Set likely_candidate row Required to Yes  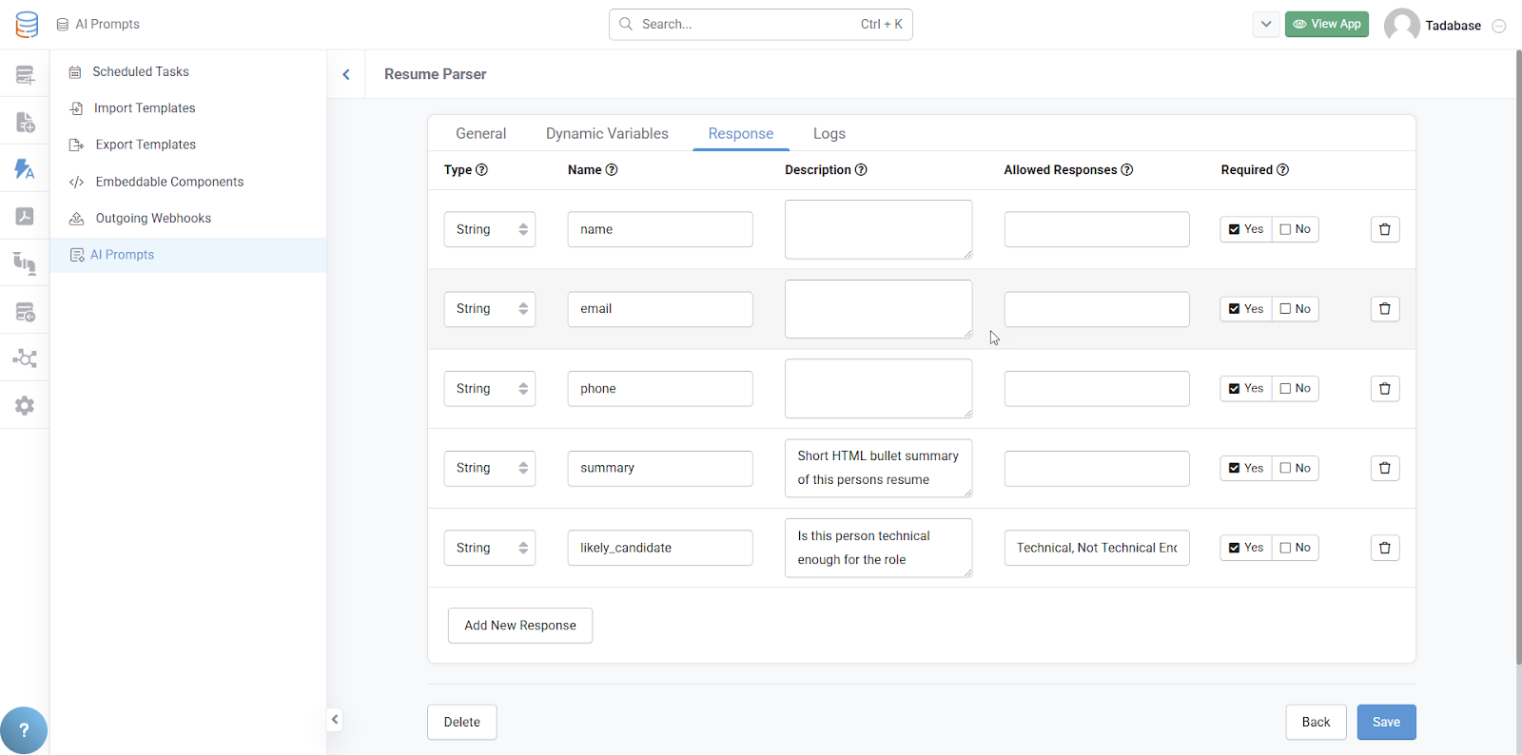pyautogui.click(x=1246, y=548)
